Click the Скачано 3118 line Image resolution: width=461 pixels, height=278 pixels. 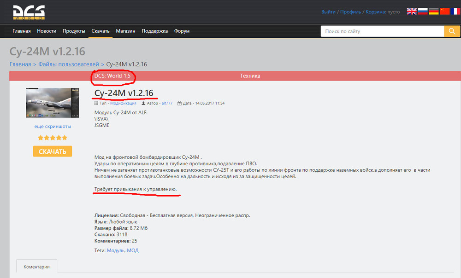pyautogui.click(x=111, y=235)
